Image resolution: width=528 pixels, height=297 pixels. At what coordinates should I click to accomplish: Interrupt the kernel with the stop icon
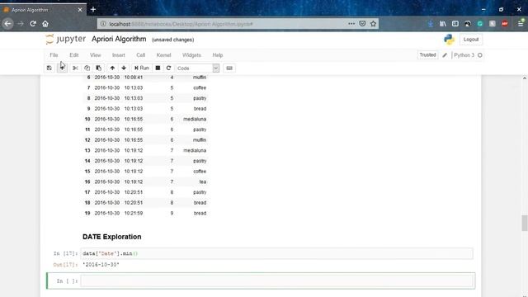[158, 68]
